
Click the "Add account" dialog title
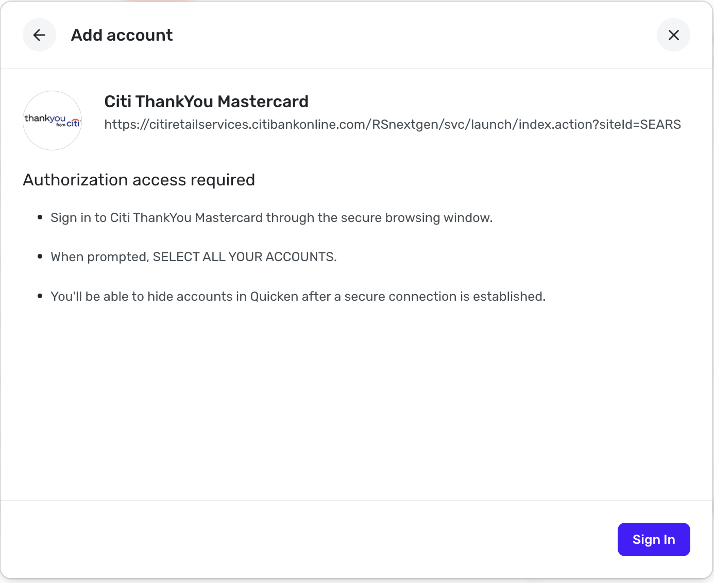click(122, 35)
